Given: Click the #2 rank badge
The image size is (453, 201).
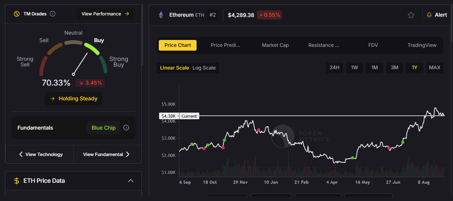Looking at the screenshot, I should click(x=213, y=15).
